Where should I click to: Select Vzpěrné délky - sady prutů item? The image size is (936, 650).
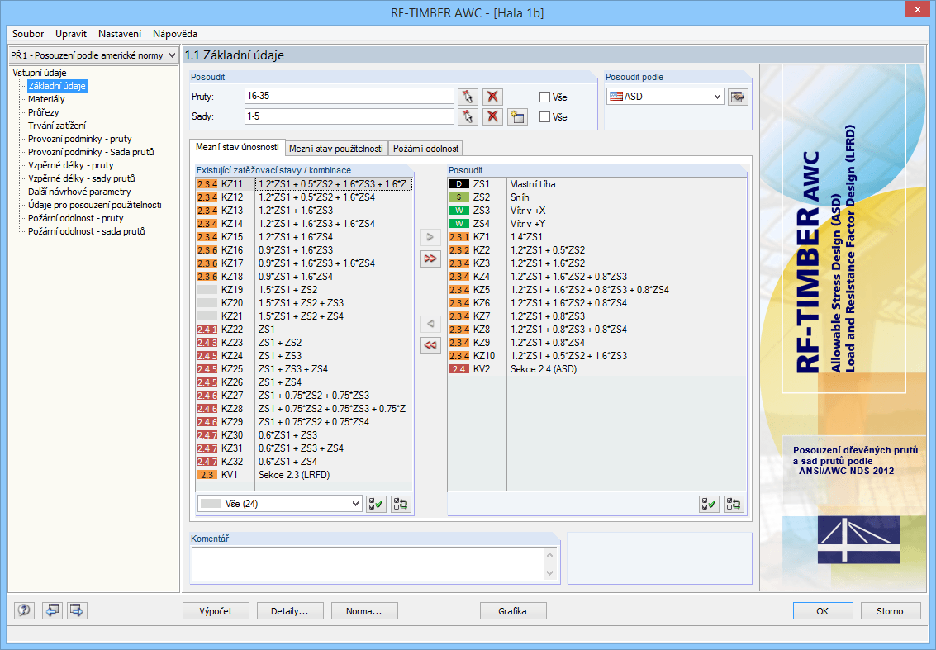click(x=82, y=178)
